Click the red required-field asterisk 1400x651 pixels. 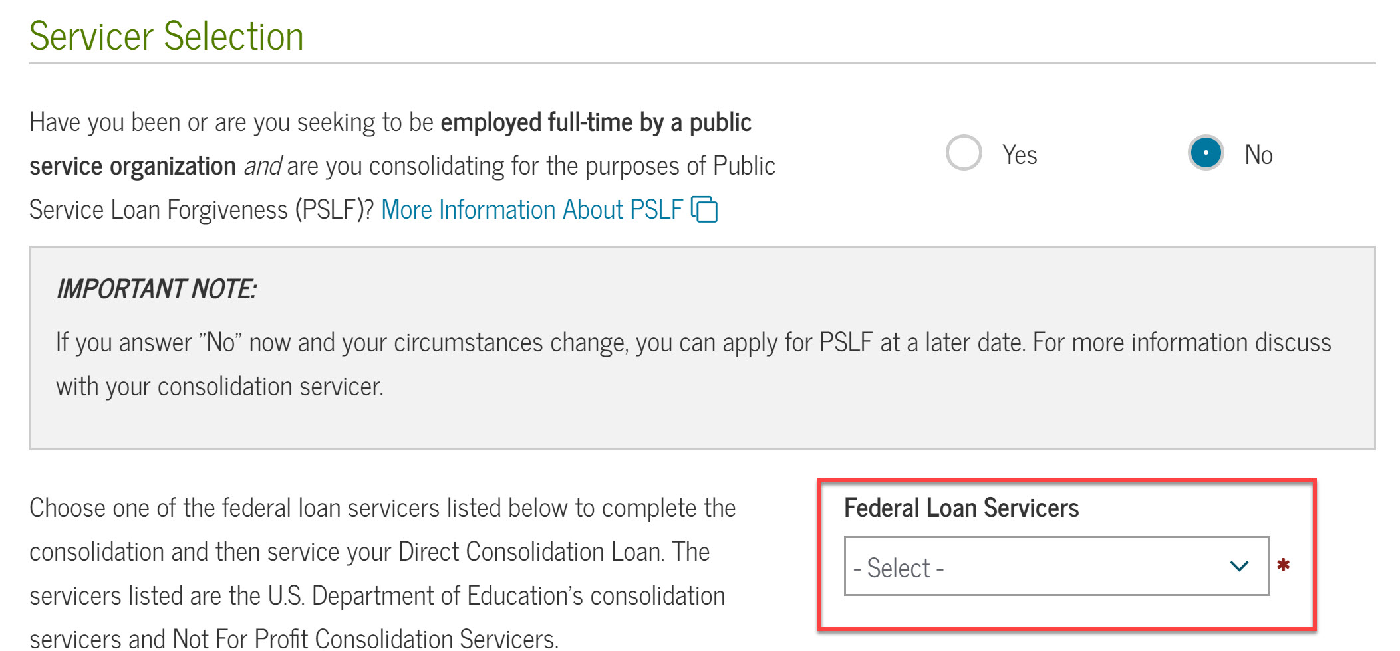pyautogui.click(x=1284, y=565)
